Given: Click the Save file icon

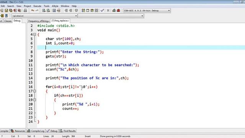Looking at the screenshot, I should click(x=6, y=10).
